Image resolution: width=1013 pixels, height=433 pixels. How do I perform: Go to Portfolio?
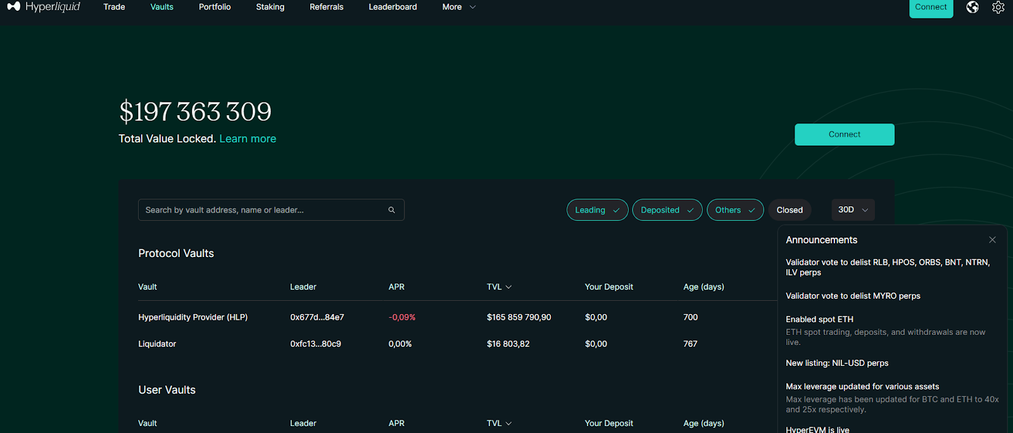click(x=215, y=7)
